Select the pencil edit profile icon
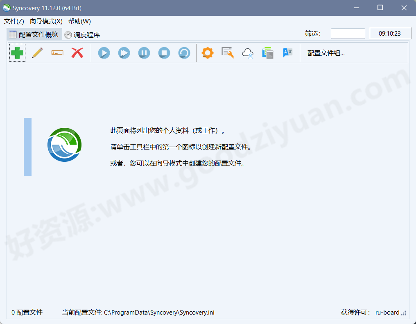Image resolution: width=416 pixels, height=324 pixels. pos(37,53)
